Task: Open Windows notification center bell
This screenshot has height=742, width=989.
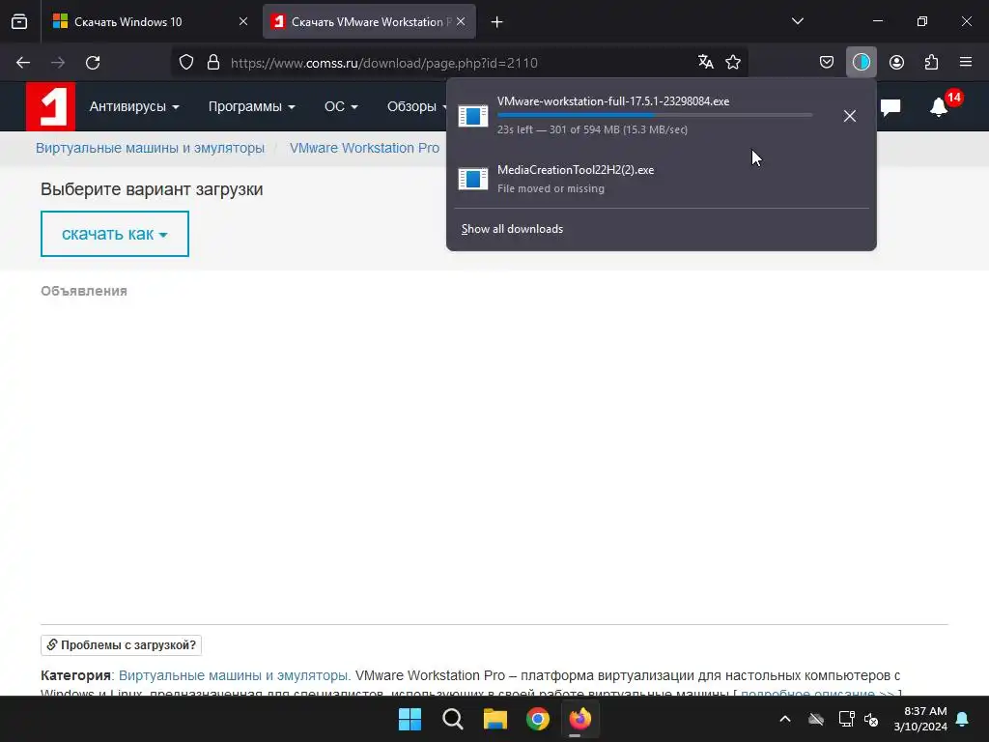Action: point(963,719)
